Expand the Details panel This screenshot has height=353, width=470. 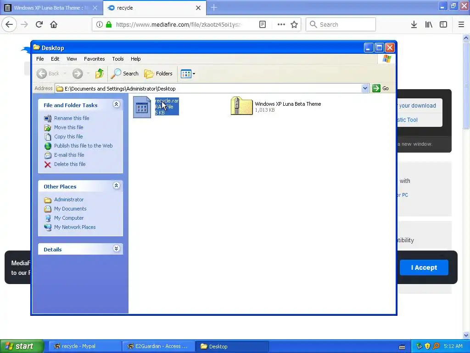(x=116, y=249)
